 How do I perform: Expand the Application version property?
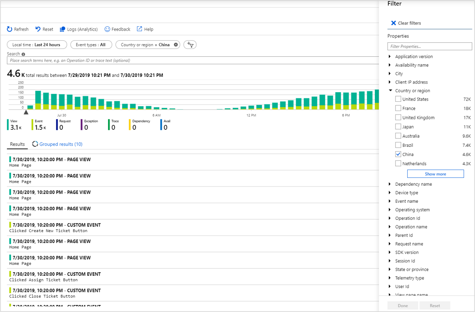pos(390,57)
